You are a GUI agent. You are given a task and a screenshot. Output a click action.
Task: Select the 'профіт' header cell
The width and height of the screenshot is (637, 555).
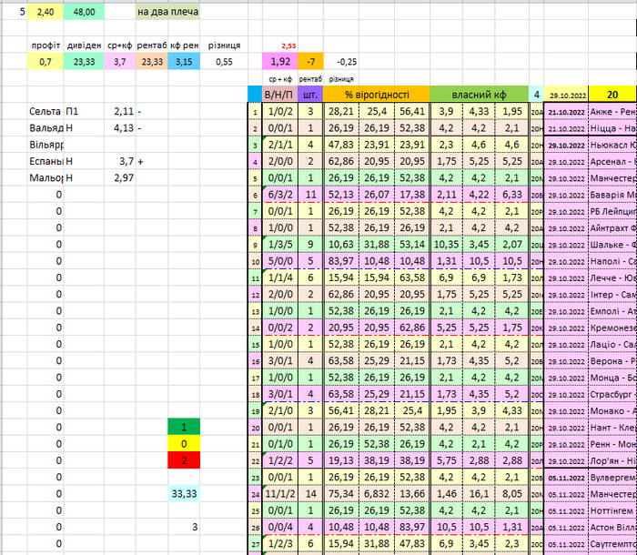[x=45, y=45]
